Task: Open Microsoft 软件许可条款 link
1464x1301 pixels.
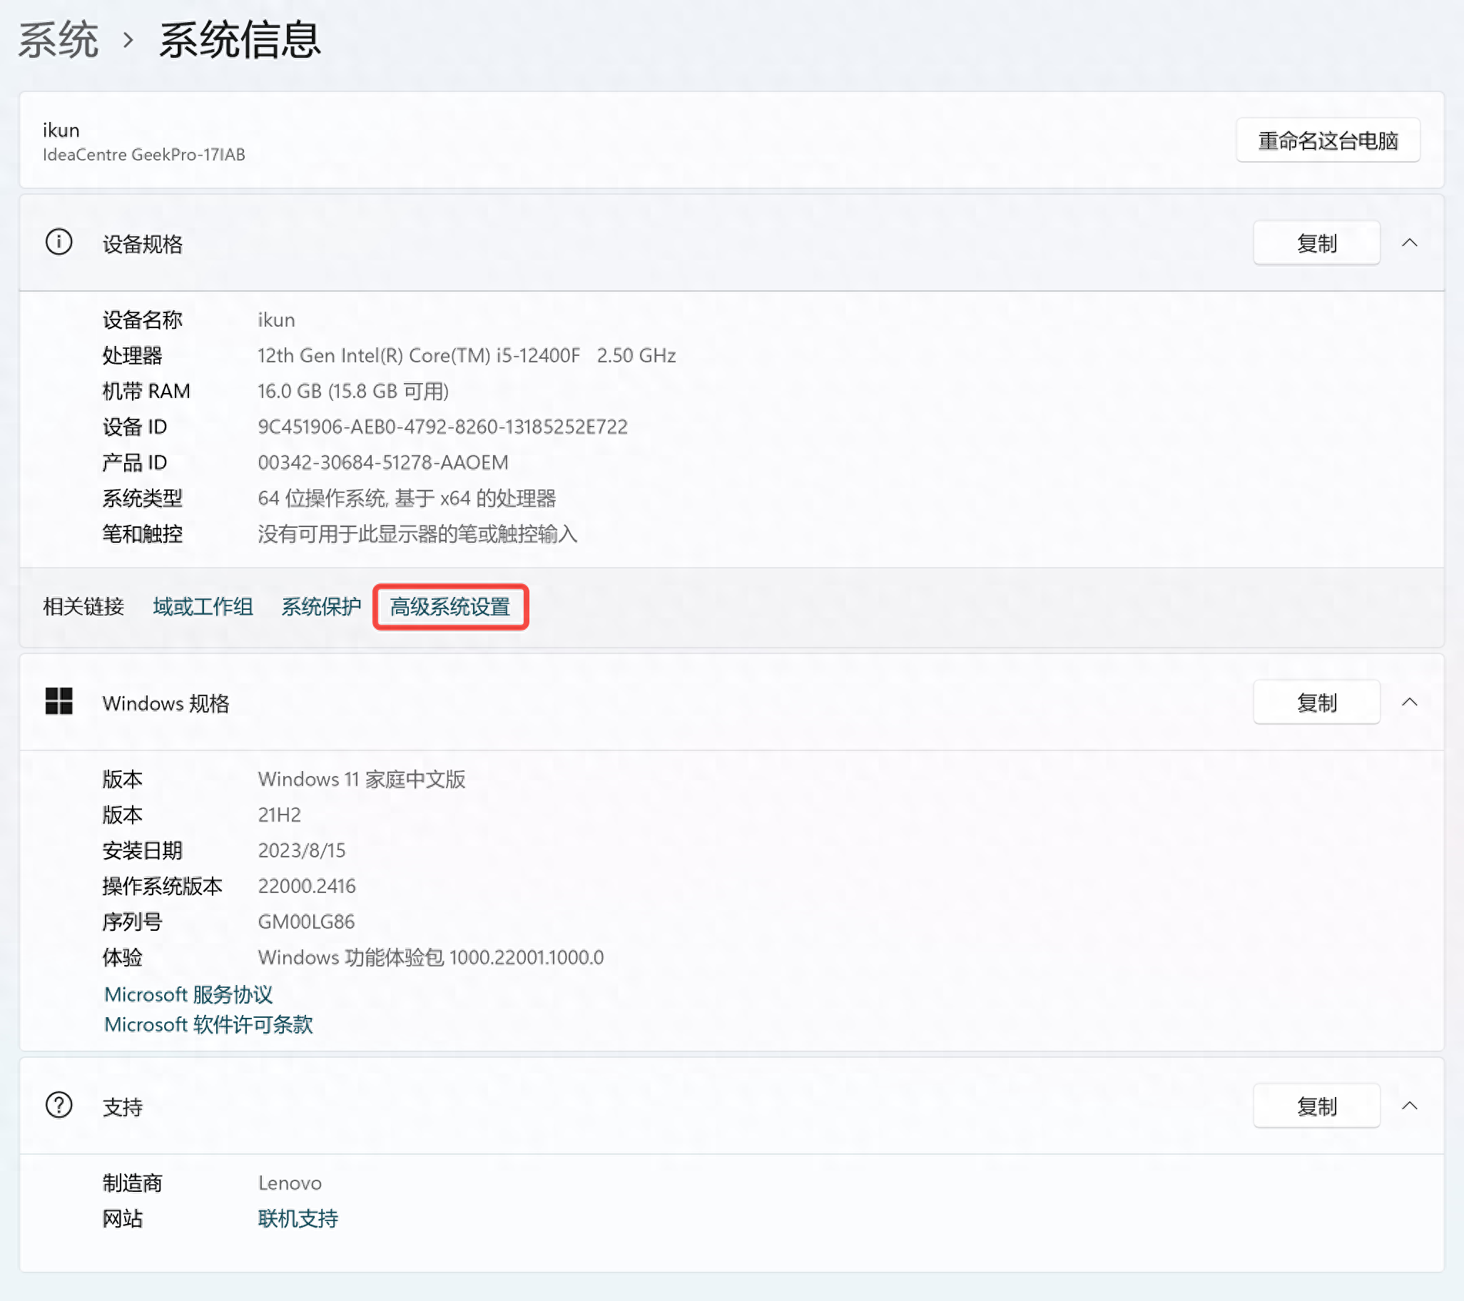Action: point(208,1025)
